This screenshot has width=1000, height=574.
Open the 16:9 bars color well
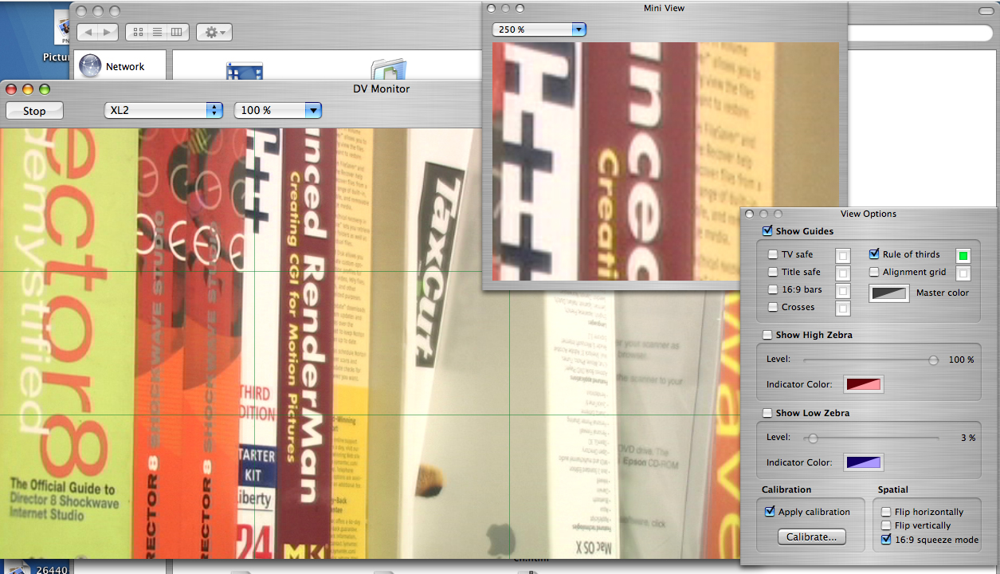pyautogui.click(x=843, y=291)
